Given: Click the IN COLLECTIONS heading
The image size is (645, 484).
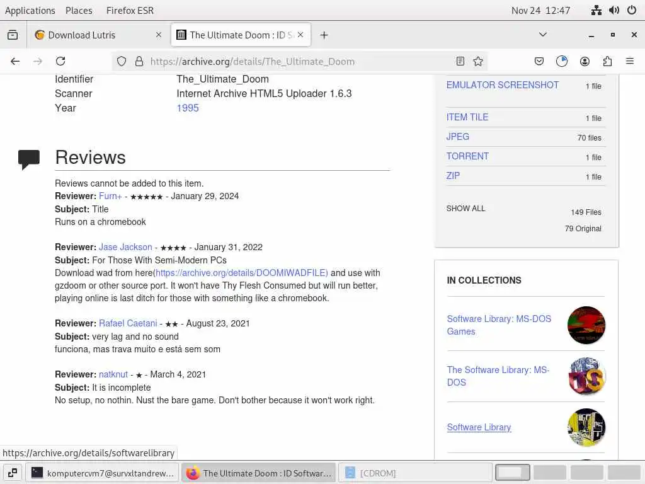Looking at the screenshot, I should [484, 280].
